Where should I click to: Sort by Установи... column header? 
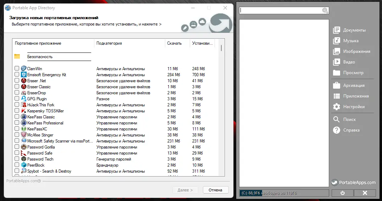(x=202, y=43)
